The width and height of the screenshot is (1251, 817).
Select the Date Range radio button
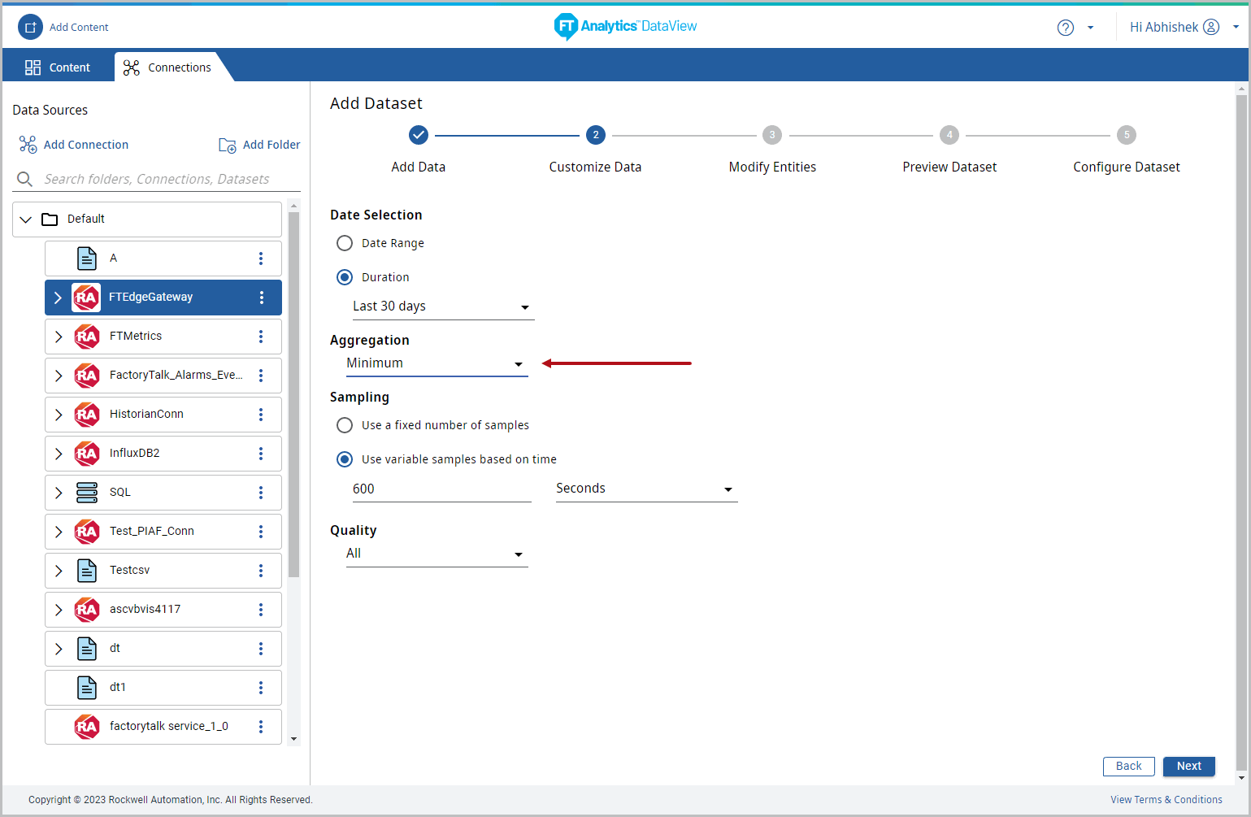click(345, 243)
